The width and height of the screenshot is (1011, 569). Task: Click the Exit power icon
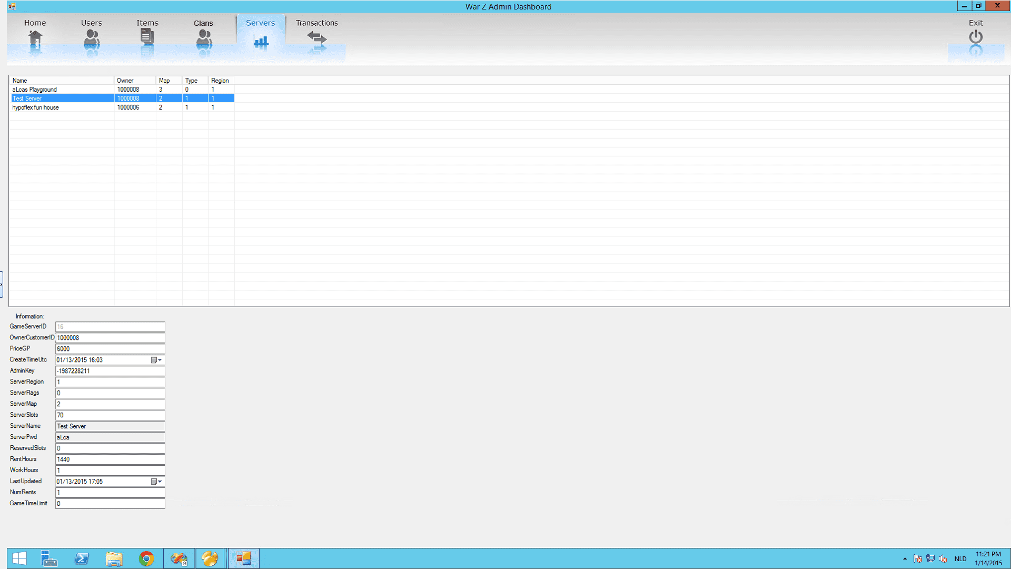click(976, 36)
